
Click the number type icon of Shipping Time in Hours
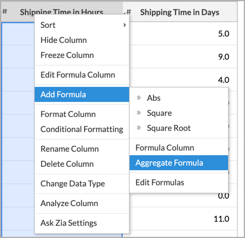[5, 12]
